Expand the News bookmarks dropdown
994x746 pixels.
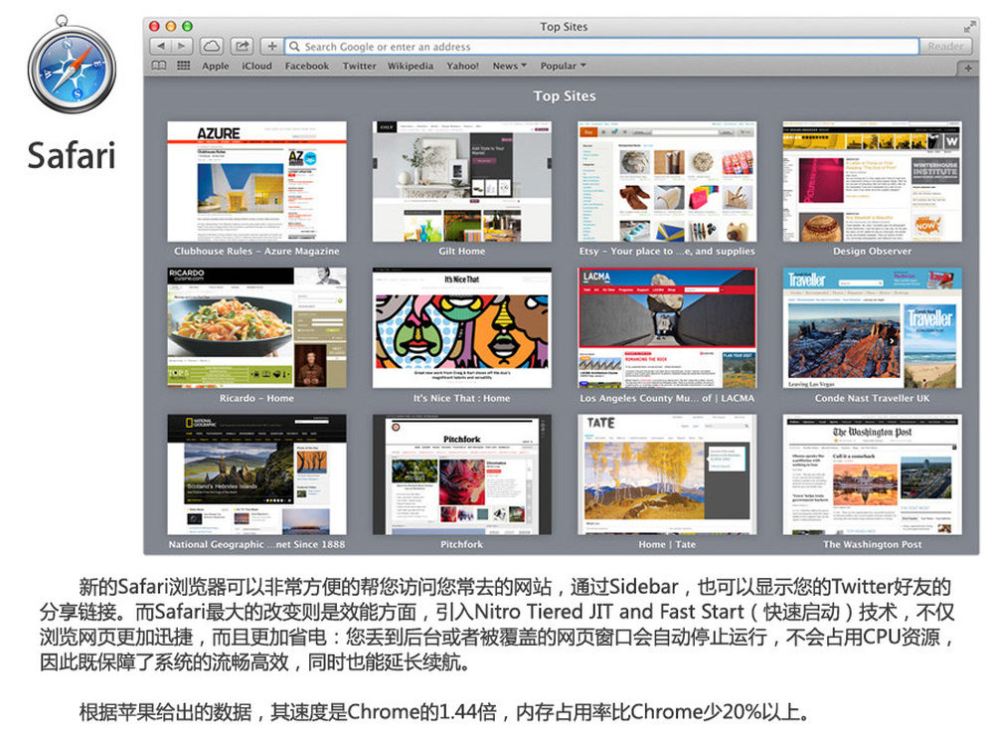510,66
